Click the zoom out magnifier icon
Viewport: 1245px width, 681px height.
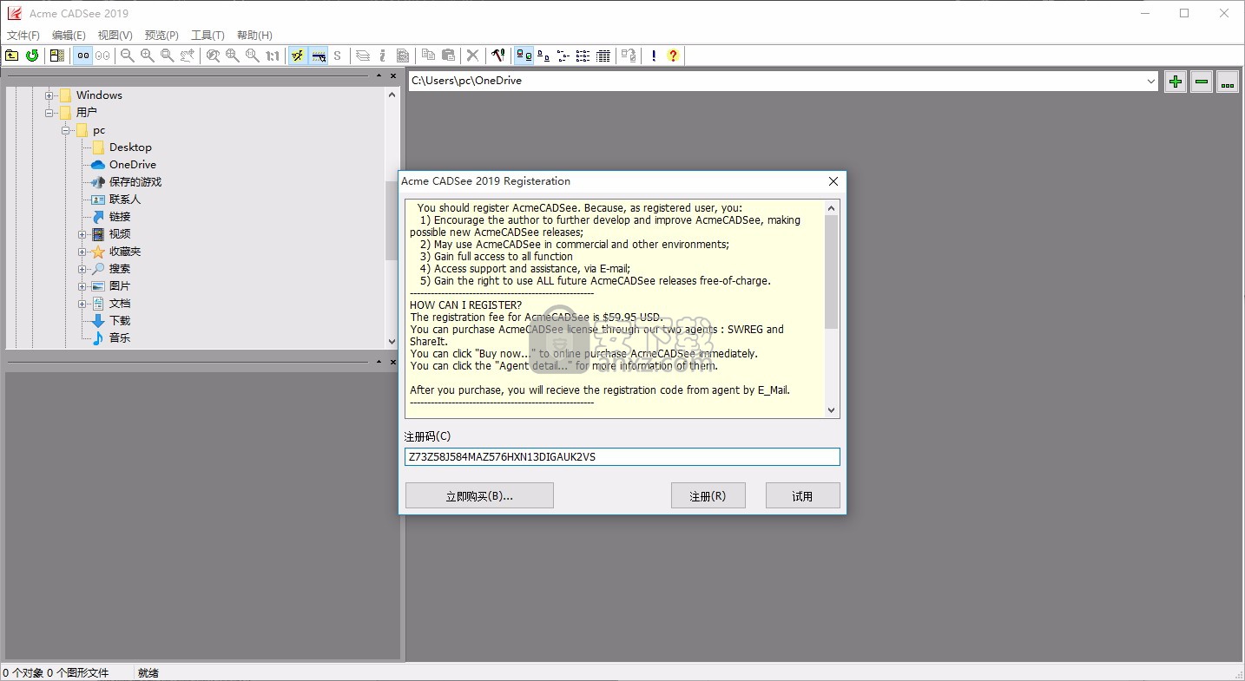pyautogui.click(x=128, y=56)
